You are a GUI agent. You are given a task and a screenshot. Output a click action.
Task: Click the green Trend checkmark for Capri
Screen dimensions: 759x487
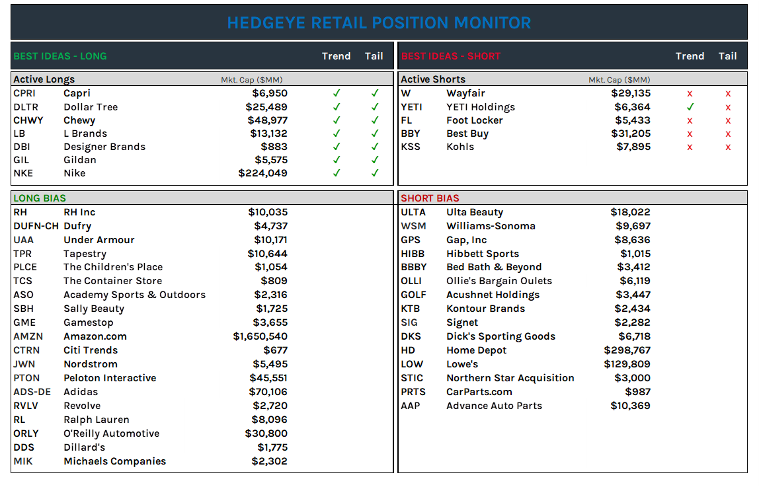click(x=337, y=93)
